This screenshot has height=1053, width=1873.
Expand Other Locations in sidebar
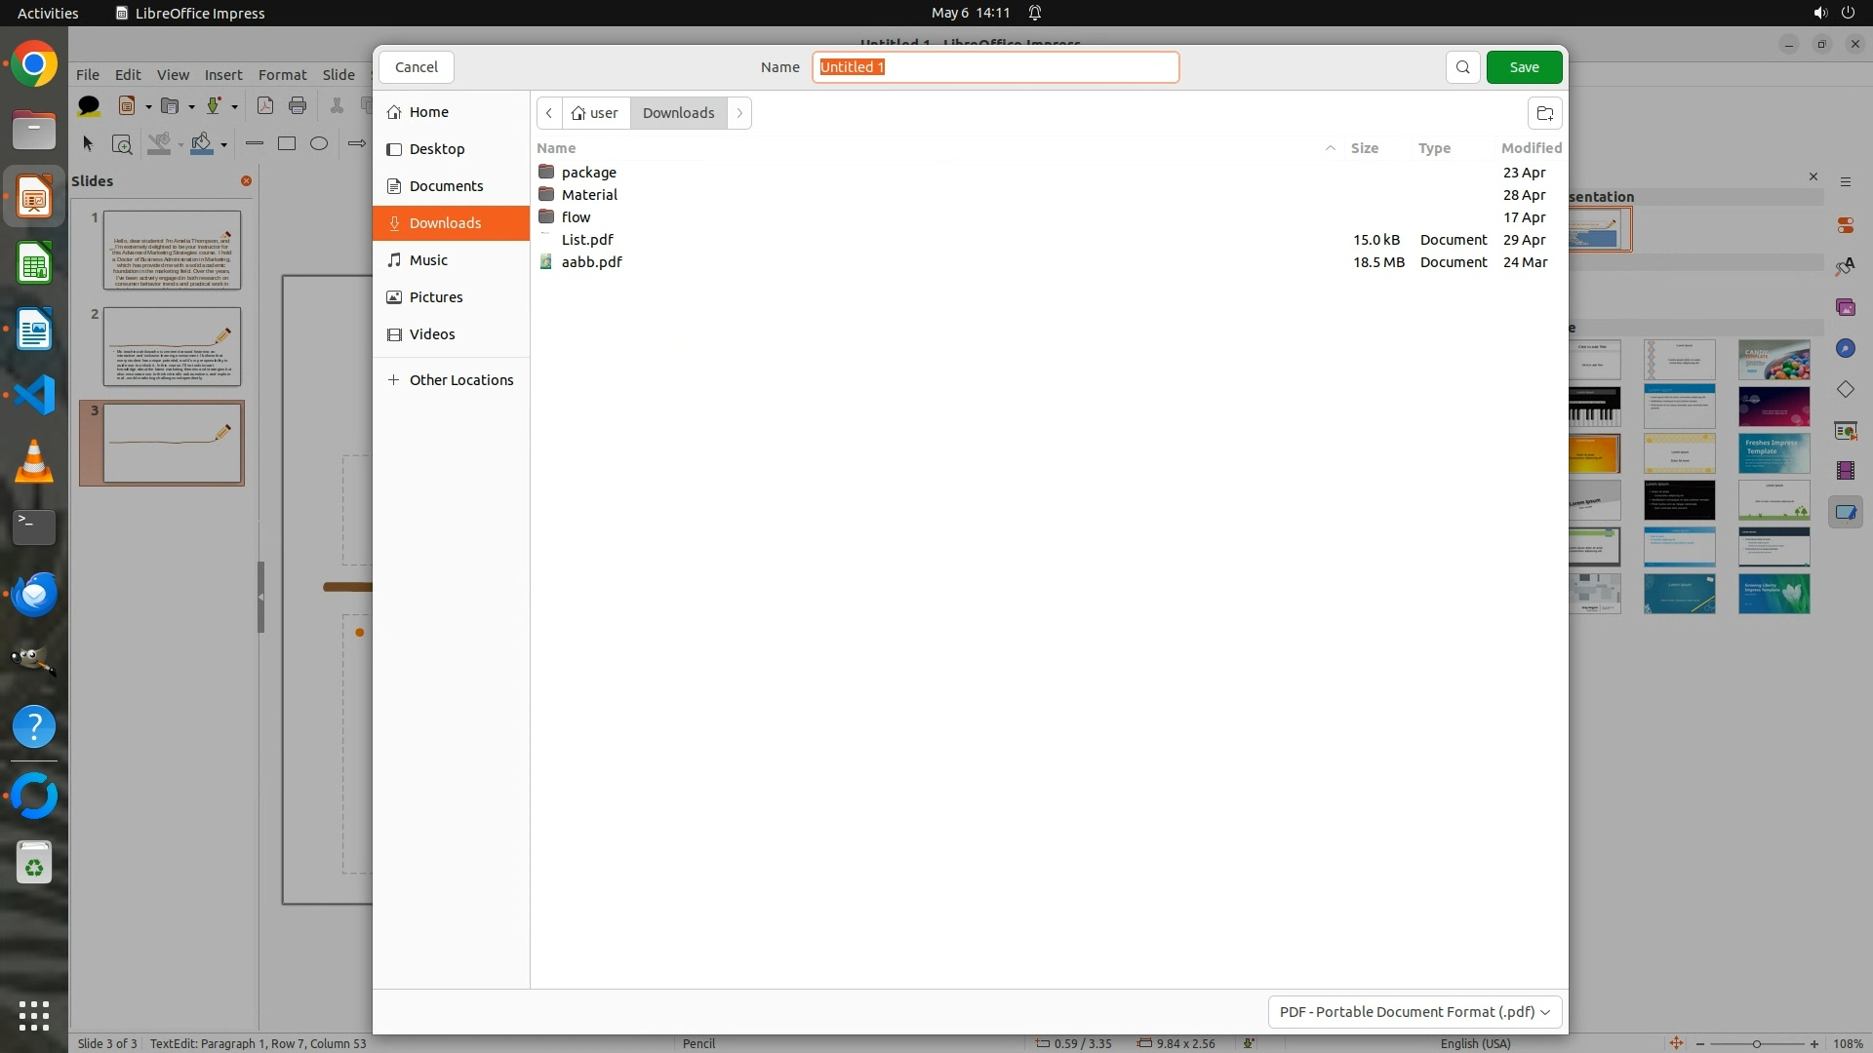[x=451, y=380]
